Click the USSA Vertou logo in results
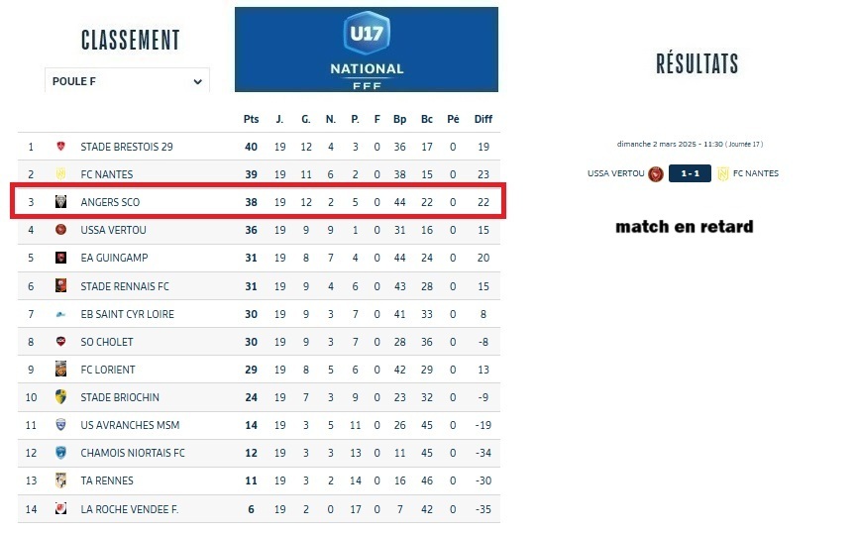This screenshot has height=533, width=857. pyautogui.click(x=655, y=174)
